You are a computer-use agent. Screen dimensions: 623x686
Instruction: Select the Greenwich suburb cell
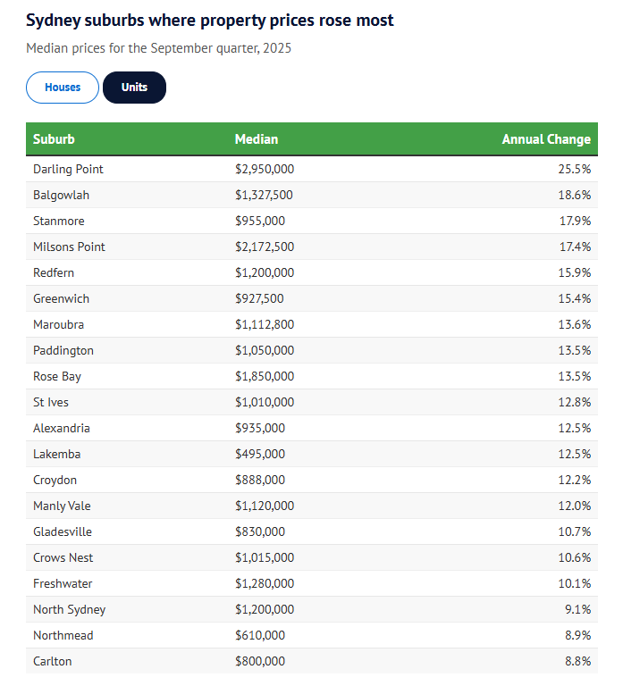[x=61, y=298]
